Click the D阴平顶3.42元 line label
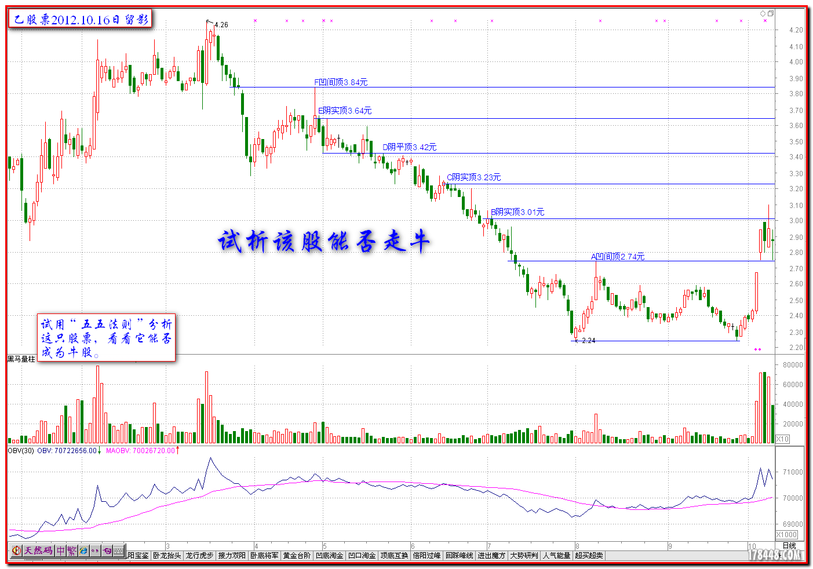The width and height of the screenshot is (813, 569). [x=410, y=147]
